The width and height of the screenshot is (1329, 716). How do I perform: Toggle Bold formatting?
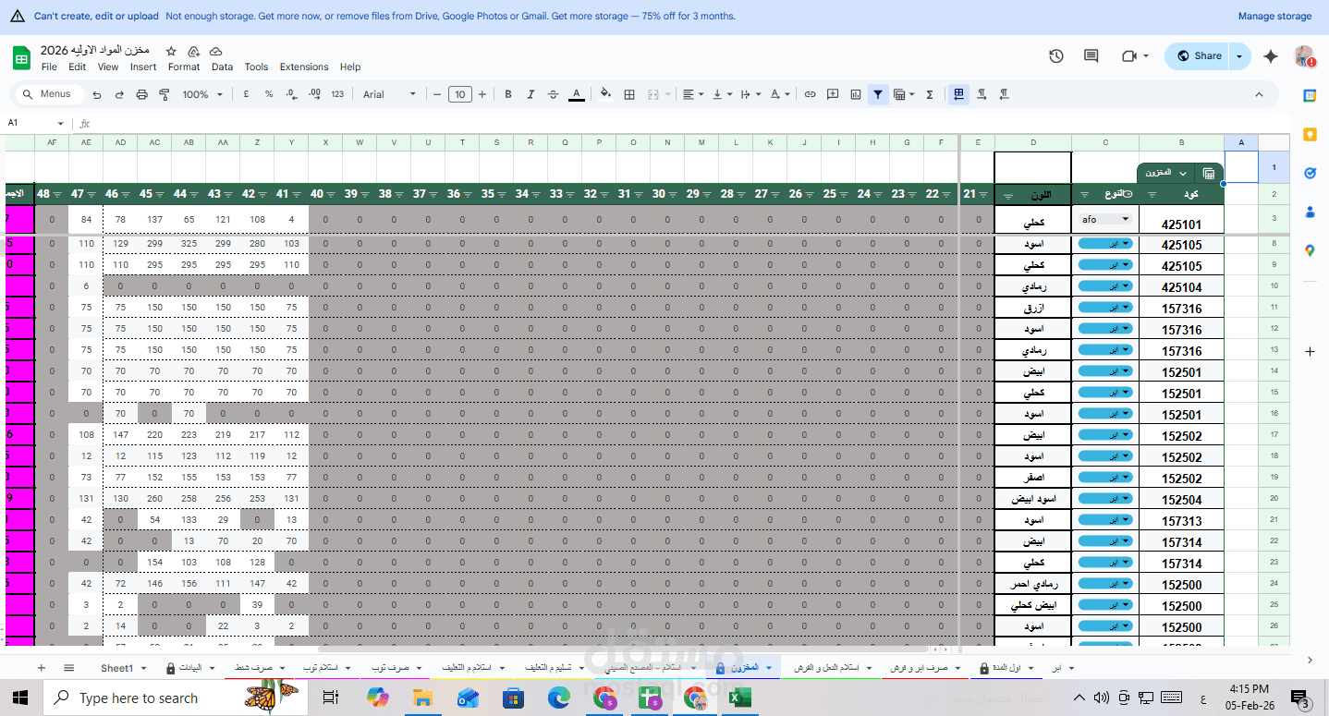click(507, 93)
